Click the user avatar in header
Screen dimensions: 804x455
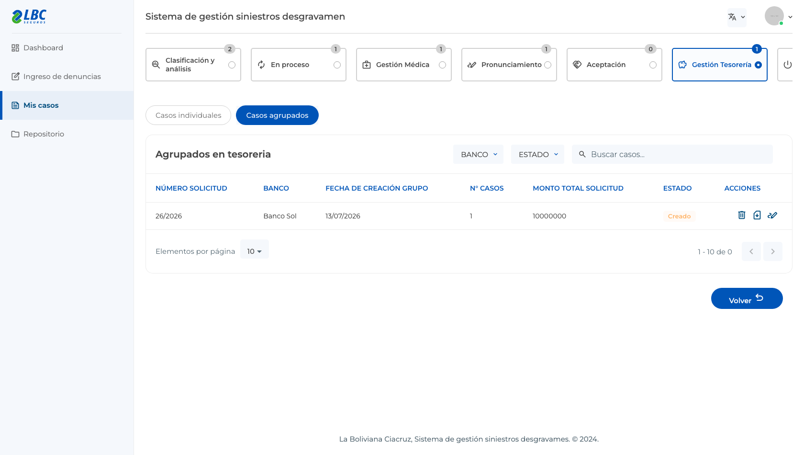point(774,16)
